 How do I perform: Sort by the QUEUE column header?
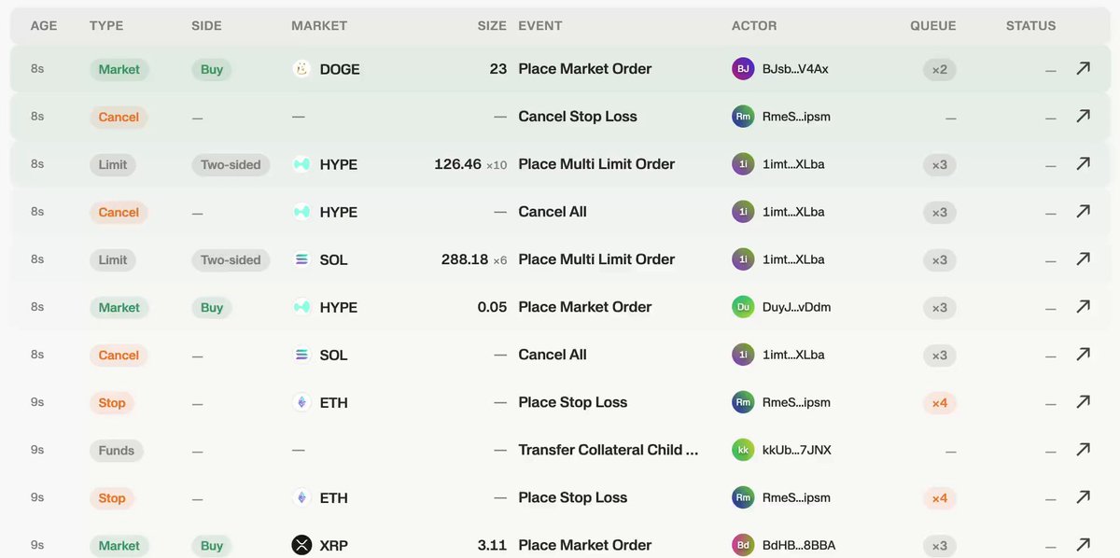click(934, 26)
